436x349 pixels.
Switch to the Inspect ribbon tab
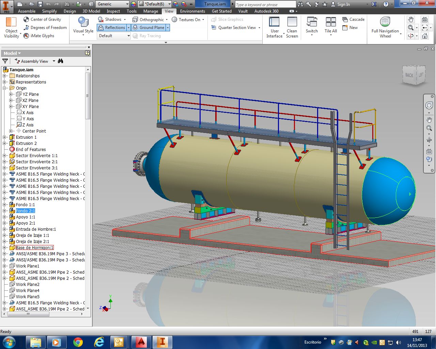click(x=113, y=11)
